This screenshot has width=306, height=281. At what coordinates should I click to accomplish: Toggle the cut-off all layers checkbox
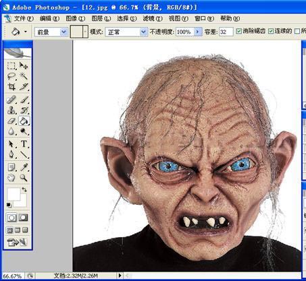(297, 31)
